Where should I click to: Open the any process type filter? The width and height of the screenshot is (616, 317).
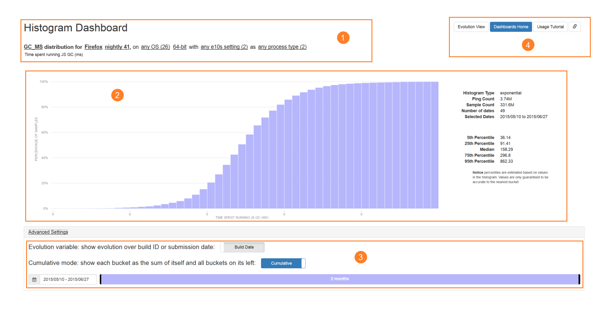282,47
